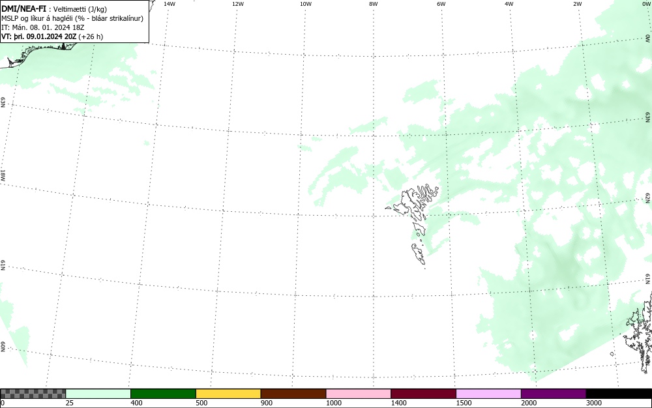Click the VT: þri. 09.01.2024 20Z line
The height and width of the screenshot is (408, 652).
pos(52,36)
